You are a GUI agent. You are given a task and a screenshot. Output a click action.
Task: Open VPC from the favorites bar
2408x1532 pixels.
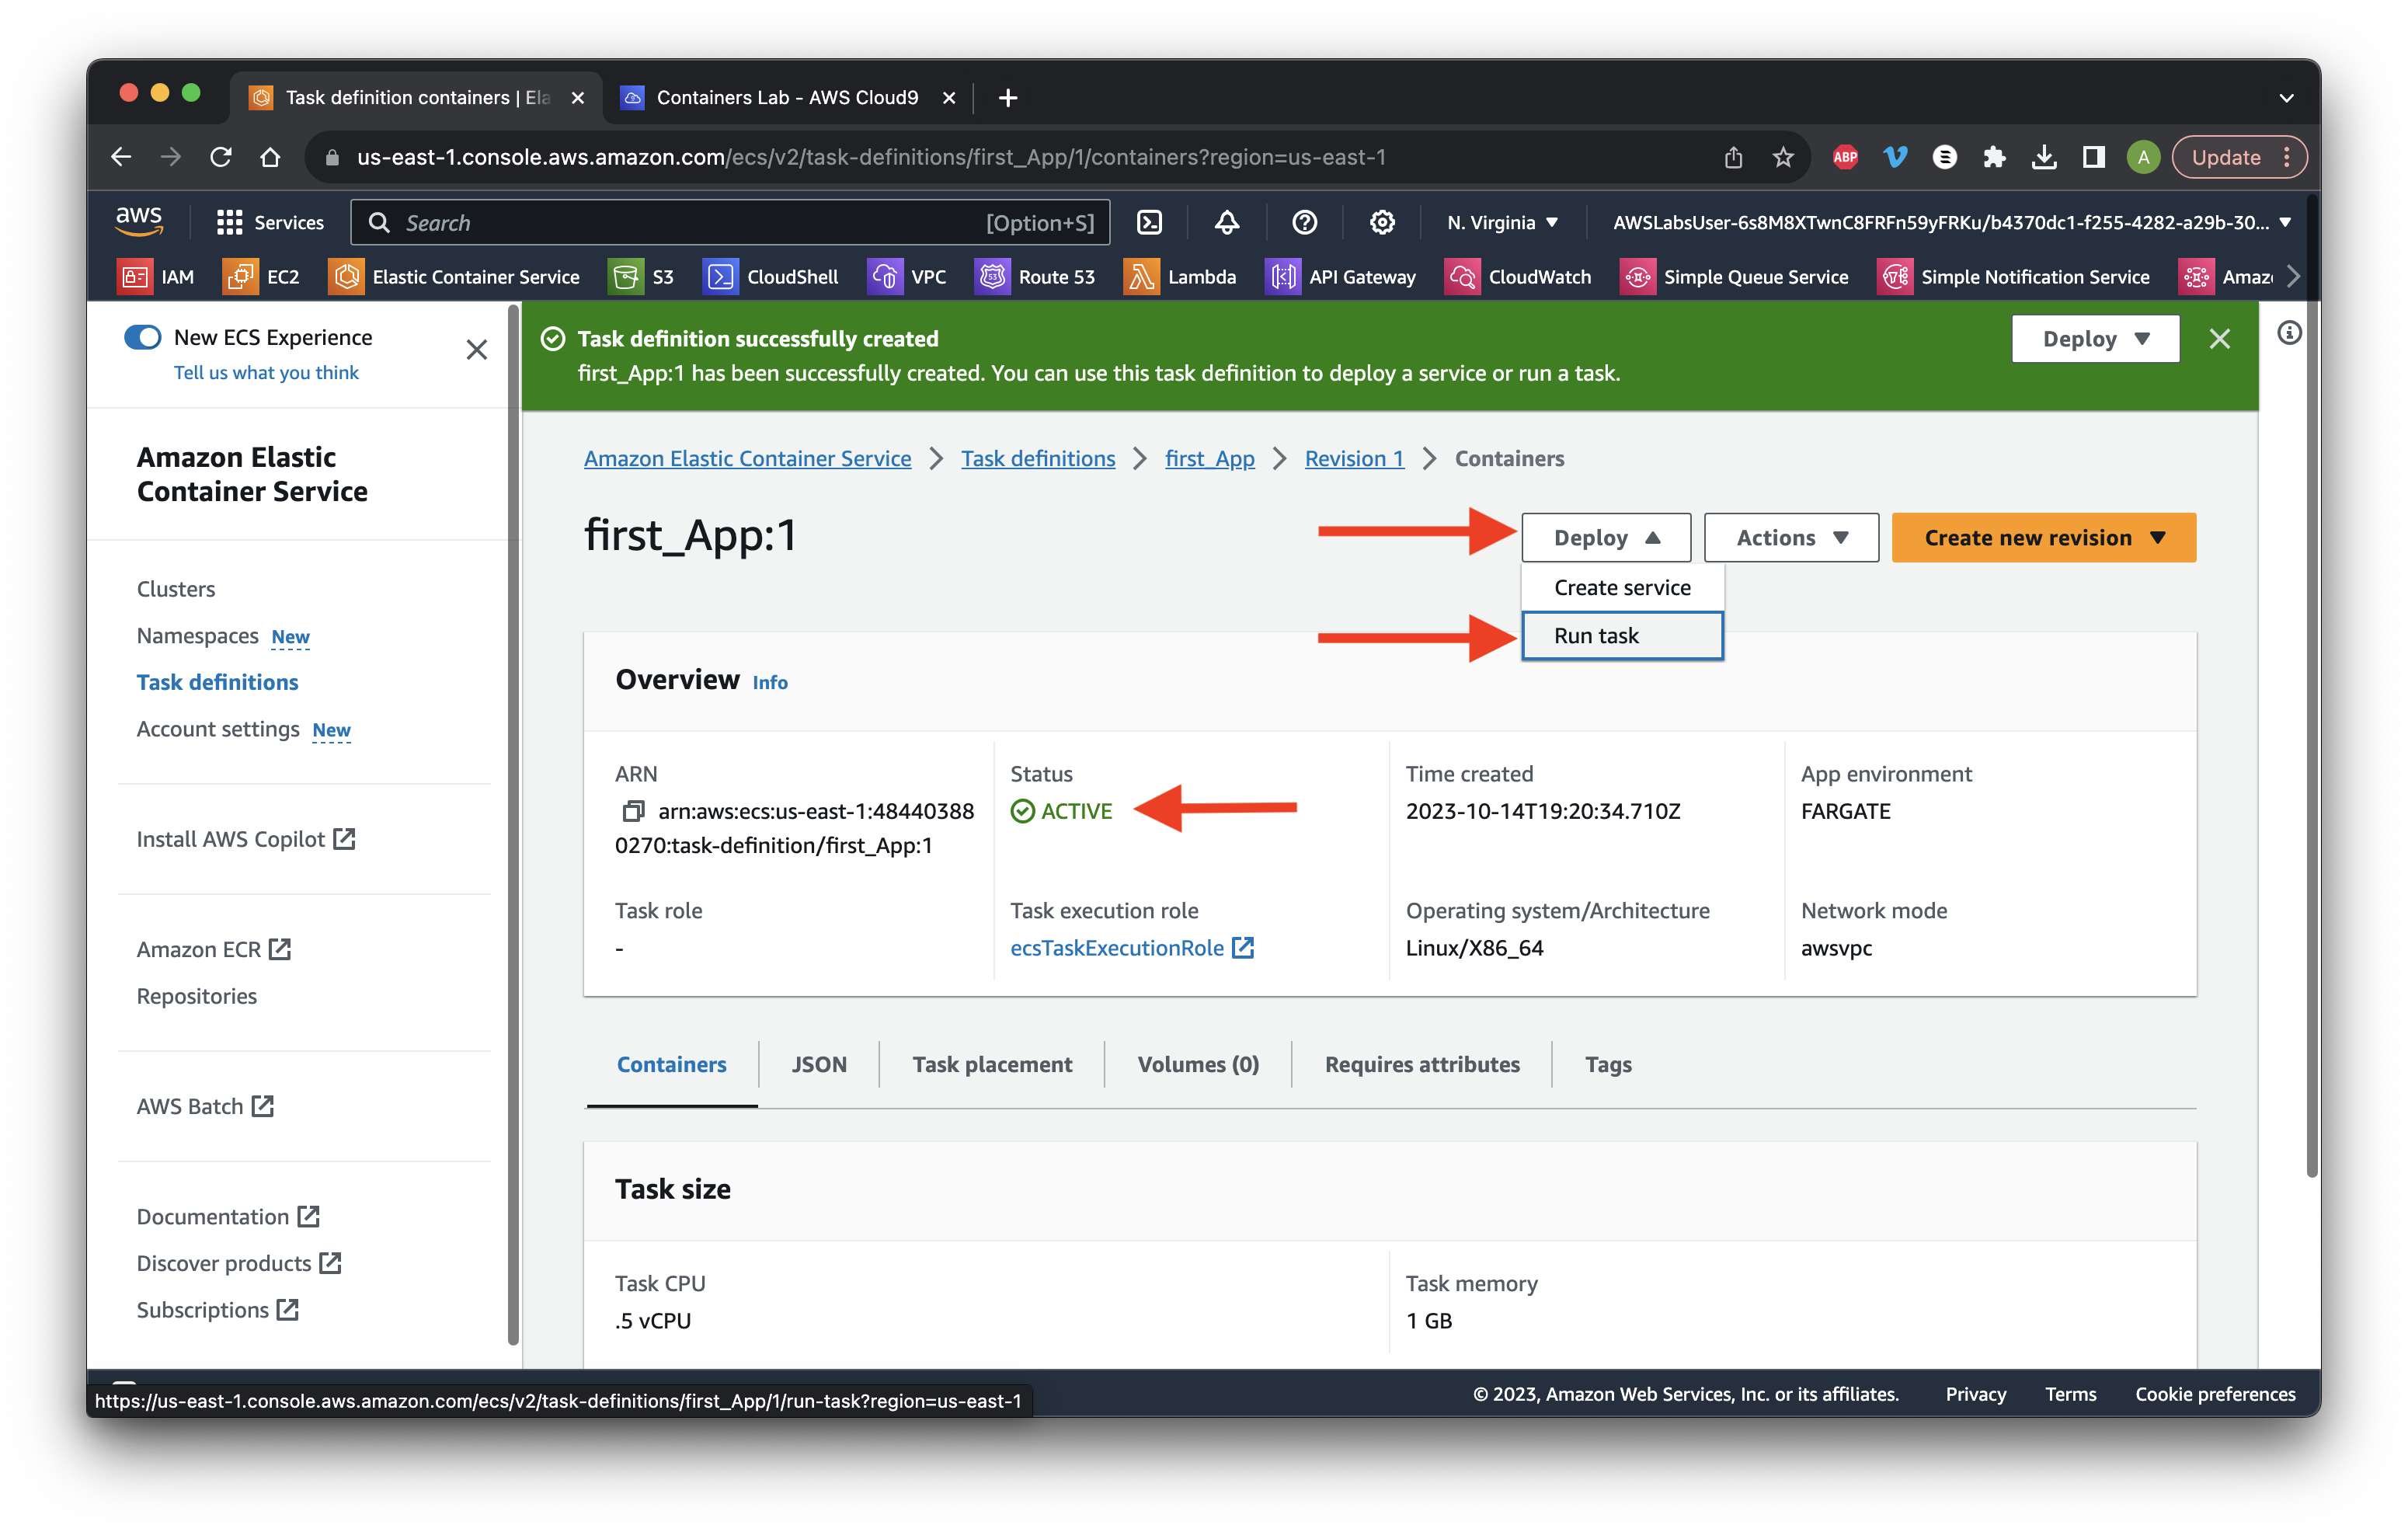(907, 277)
